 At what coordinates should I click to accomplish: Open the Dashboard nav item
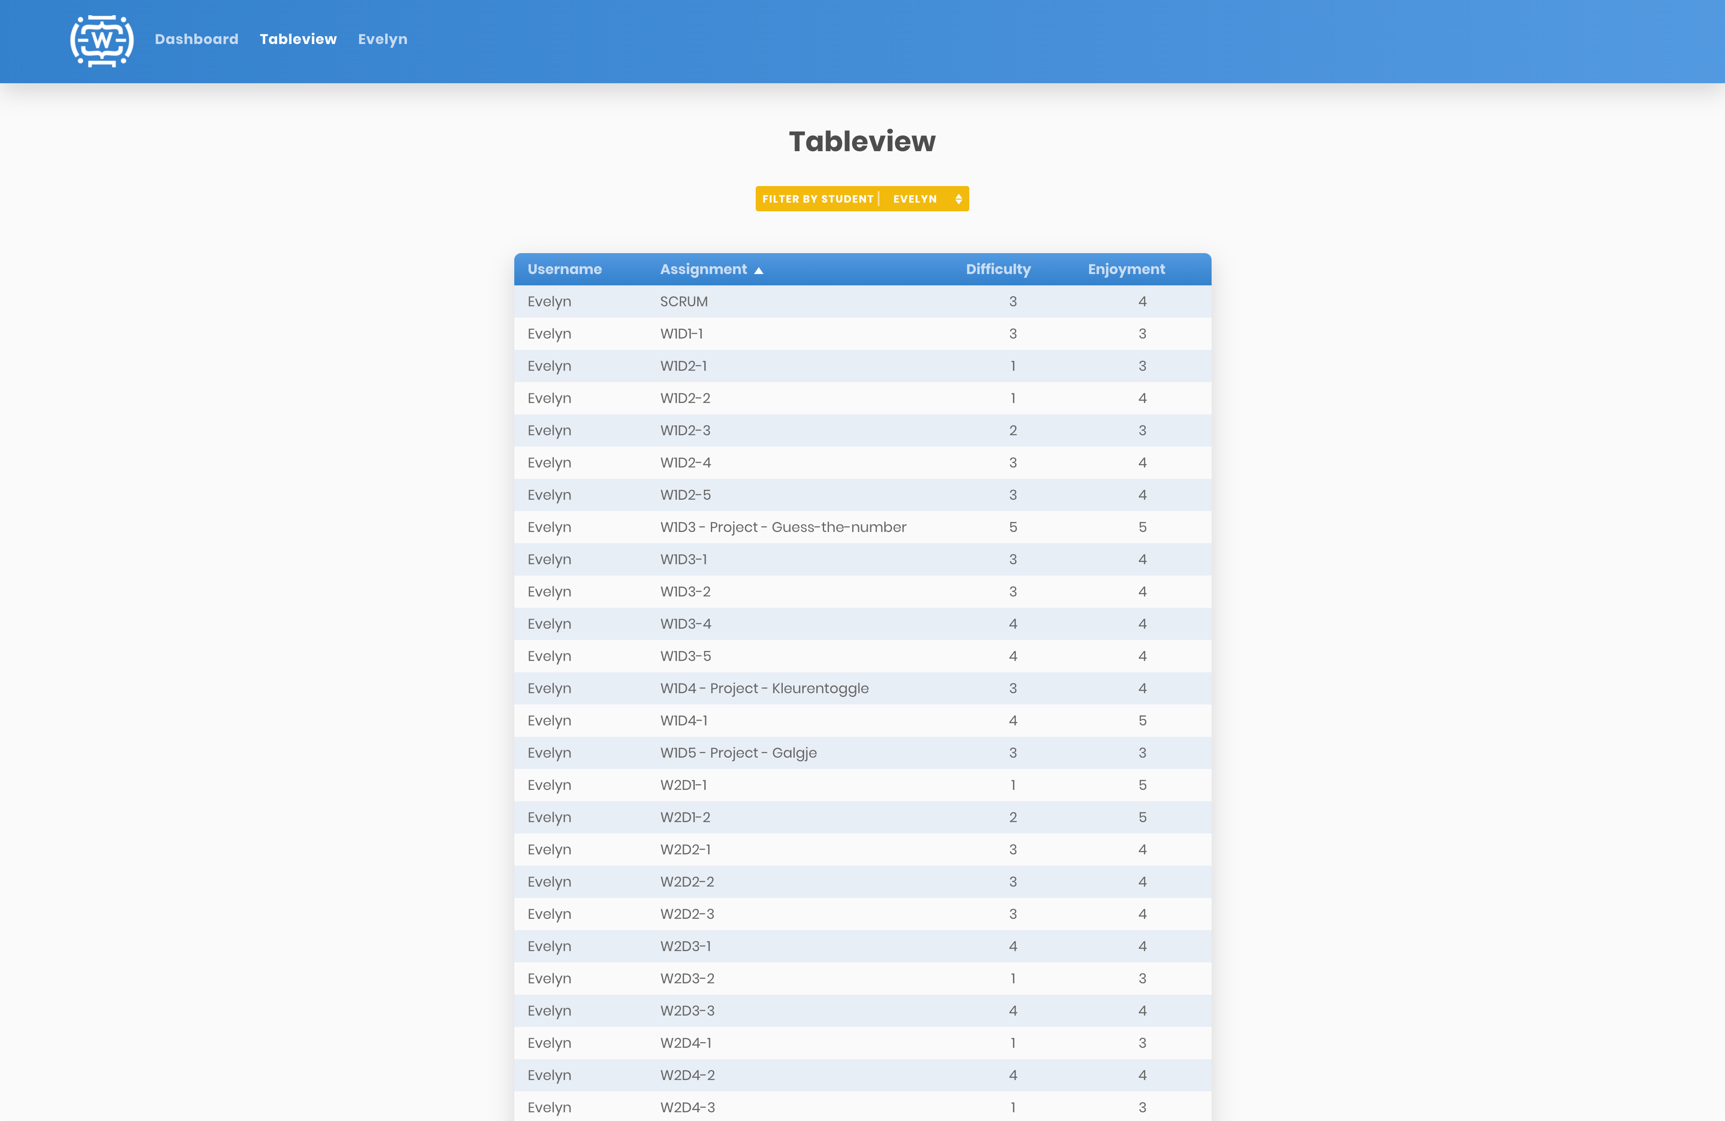coord(197,39)
